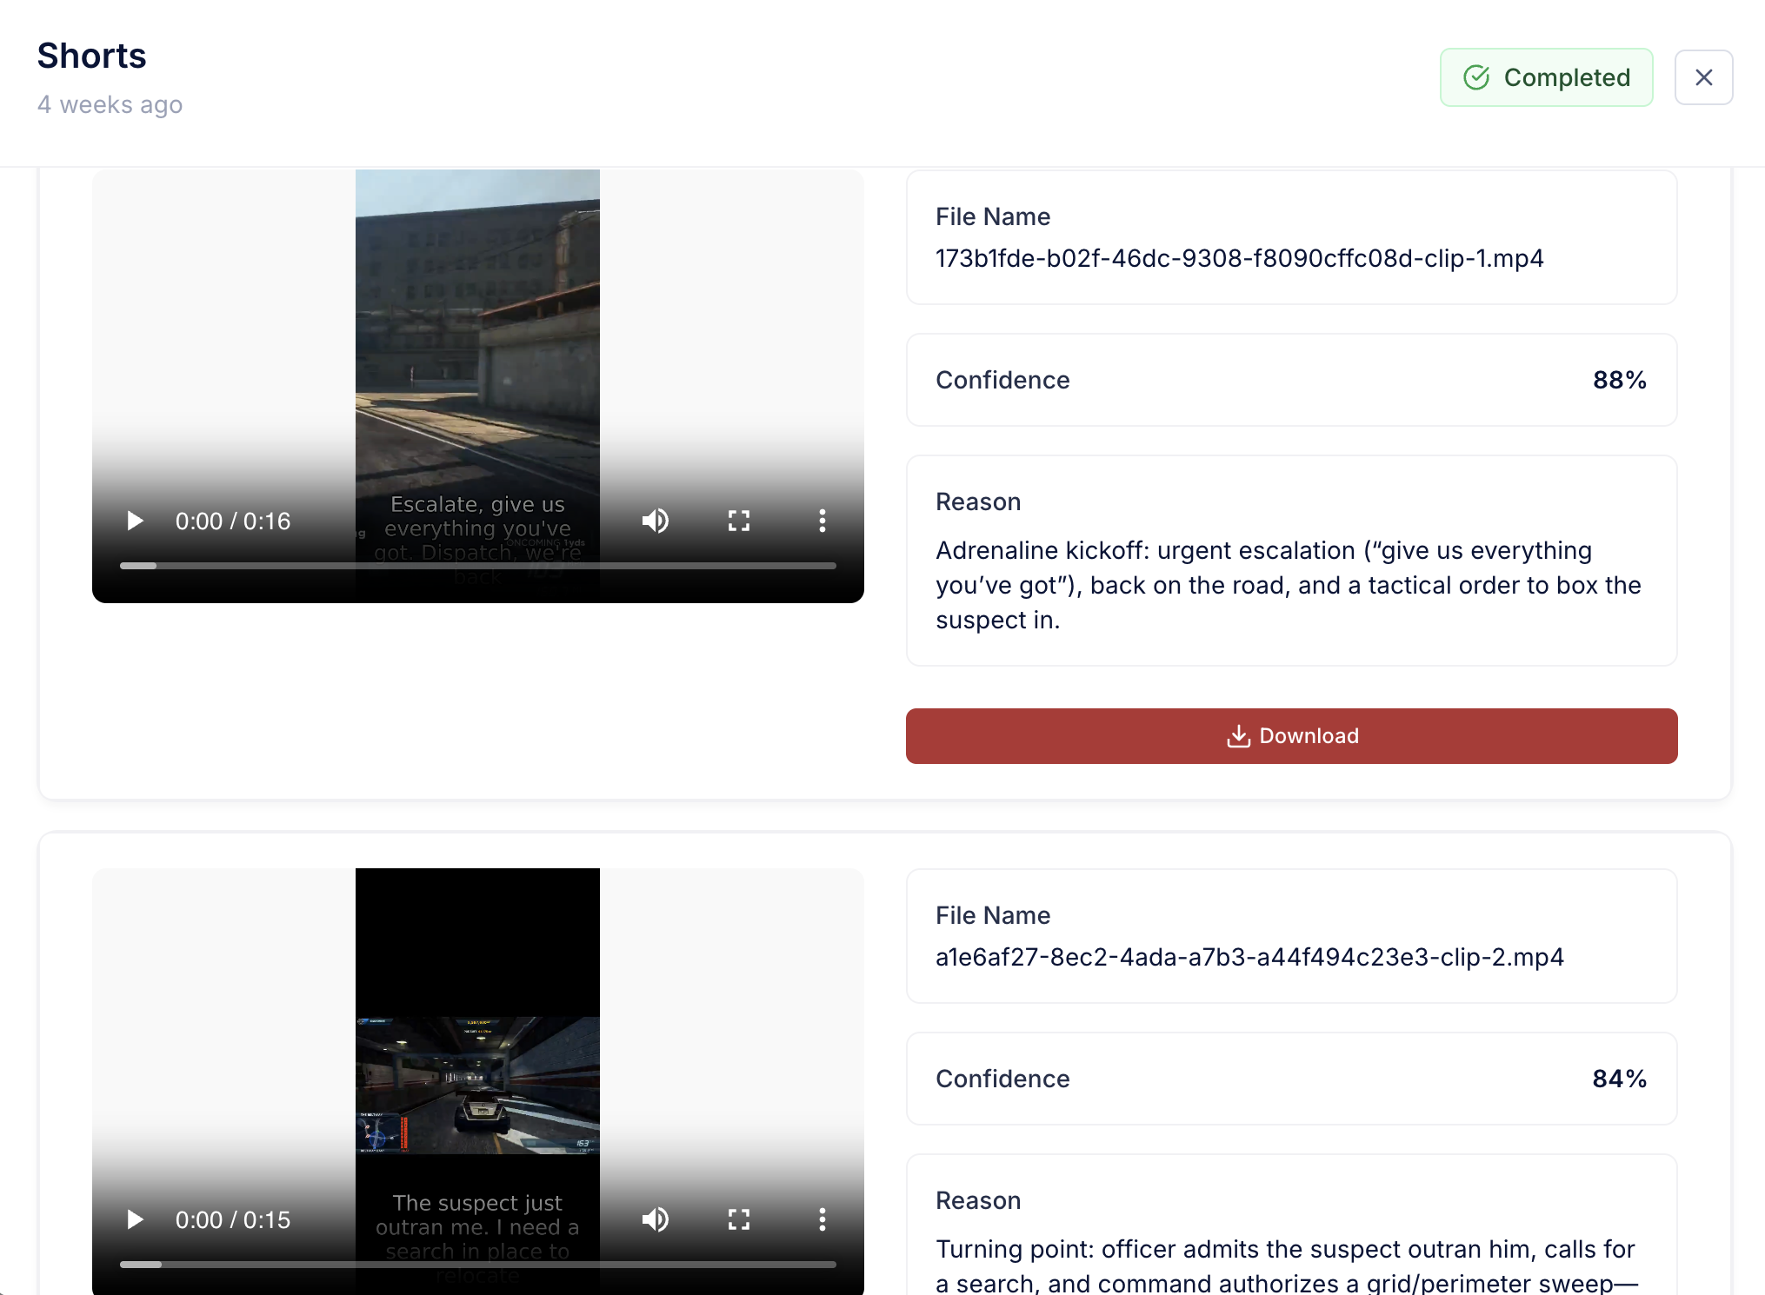The image size is (1765, 1295).
Task: Select the clip-1.mp4 file name text
Action: coord(1239,258)
